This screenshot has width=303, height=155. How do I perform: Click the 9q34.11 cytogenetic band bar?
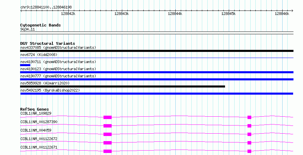[x=157, y=33]
